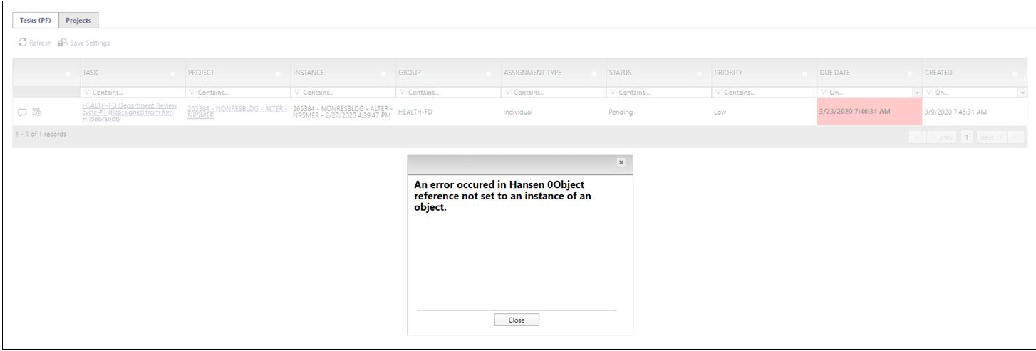
Task: Focus the DUE DATE On filter field
Action: [x=865, y=93]
